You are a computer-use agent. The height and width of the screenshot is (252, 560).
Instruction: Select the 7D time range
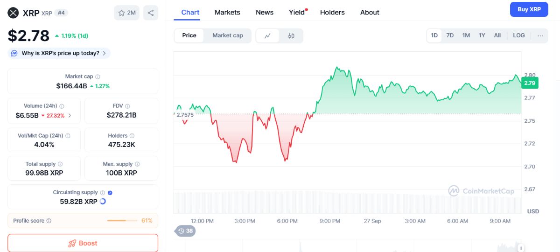point(450,35)
